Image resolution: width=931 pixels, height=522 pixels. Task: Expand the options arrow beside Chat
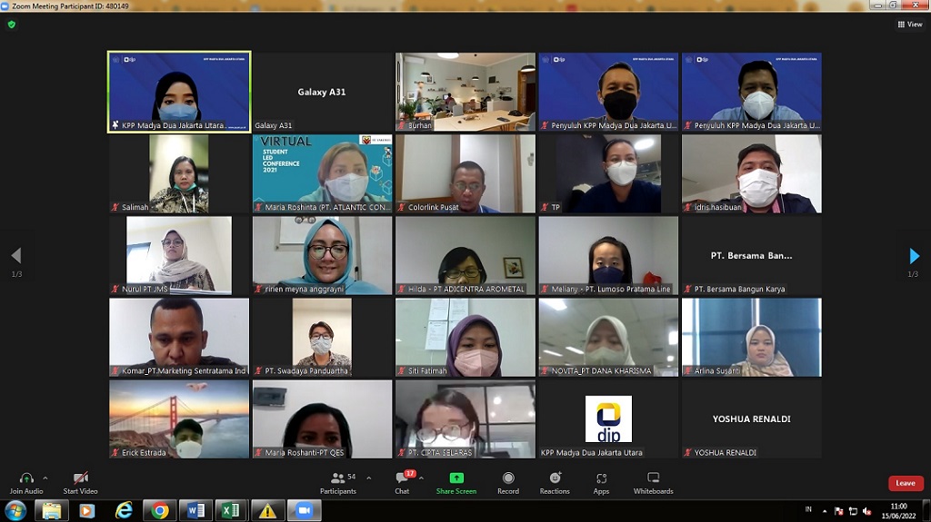(x=421, y=478)
